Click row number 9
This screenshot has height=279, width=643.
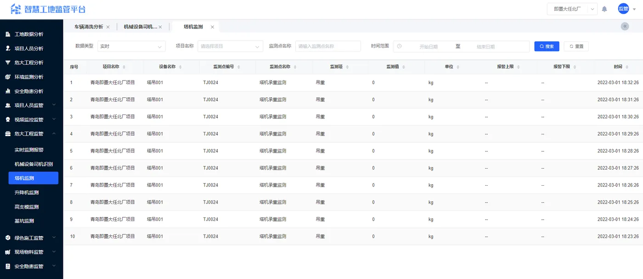tap(71, 219)
